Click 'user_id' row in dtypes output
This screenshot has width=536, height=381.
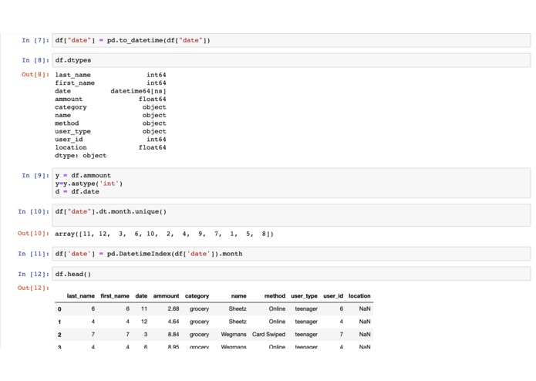click(110, 140)
